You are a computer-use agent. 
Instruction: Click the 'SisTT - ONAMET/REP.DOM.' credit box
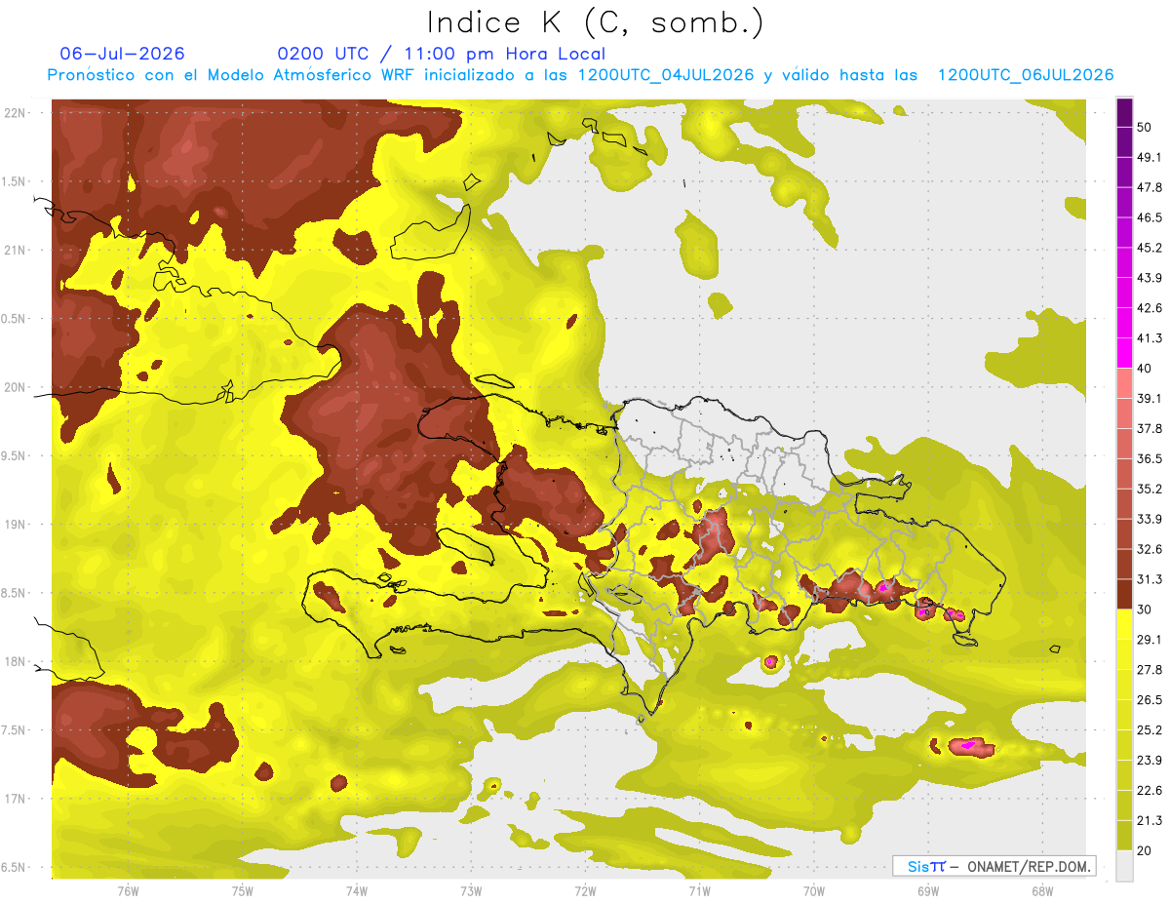tap(994, 866)
